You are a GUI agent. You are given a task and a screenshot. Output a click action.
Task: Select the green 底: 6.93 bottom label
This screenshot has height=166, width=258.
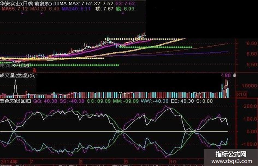(125, 9)
